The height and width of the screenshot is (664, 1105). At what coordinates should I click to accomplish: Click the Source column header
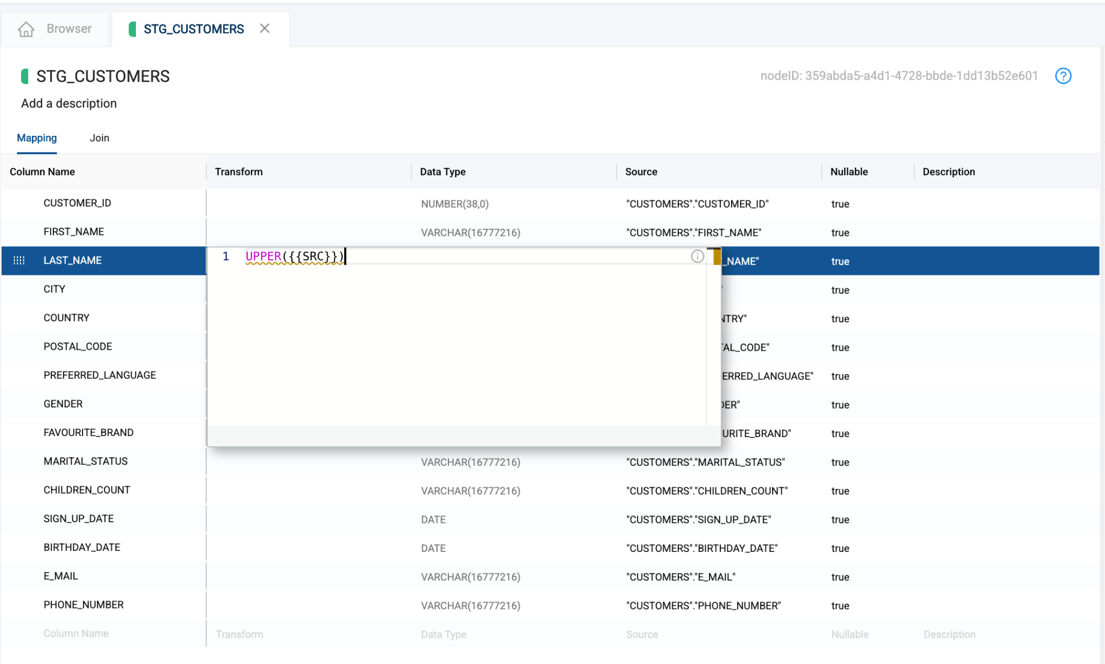(641, 172)
